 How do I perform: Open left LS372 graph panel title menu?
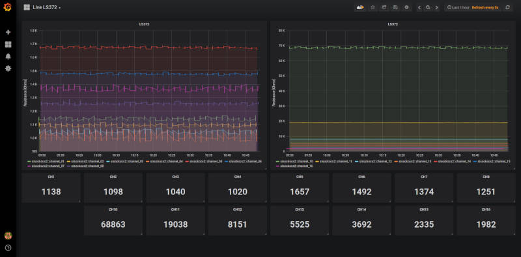click(x=144, y=24)
